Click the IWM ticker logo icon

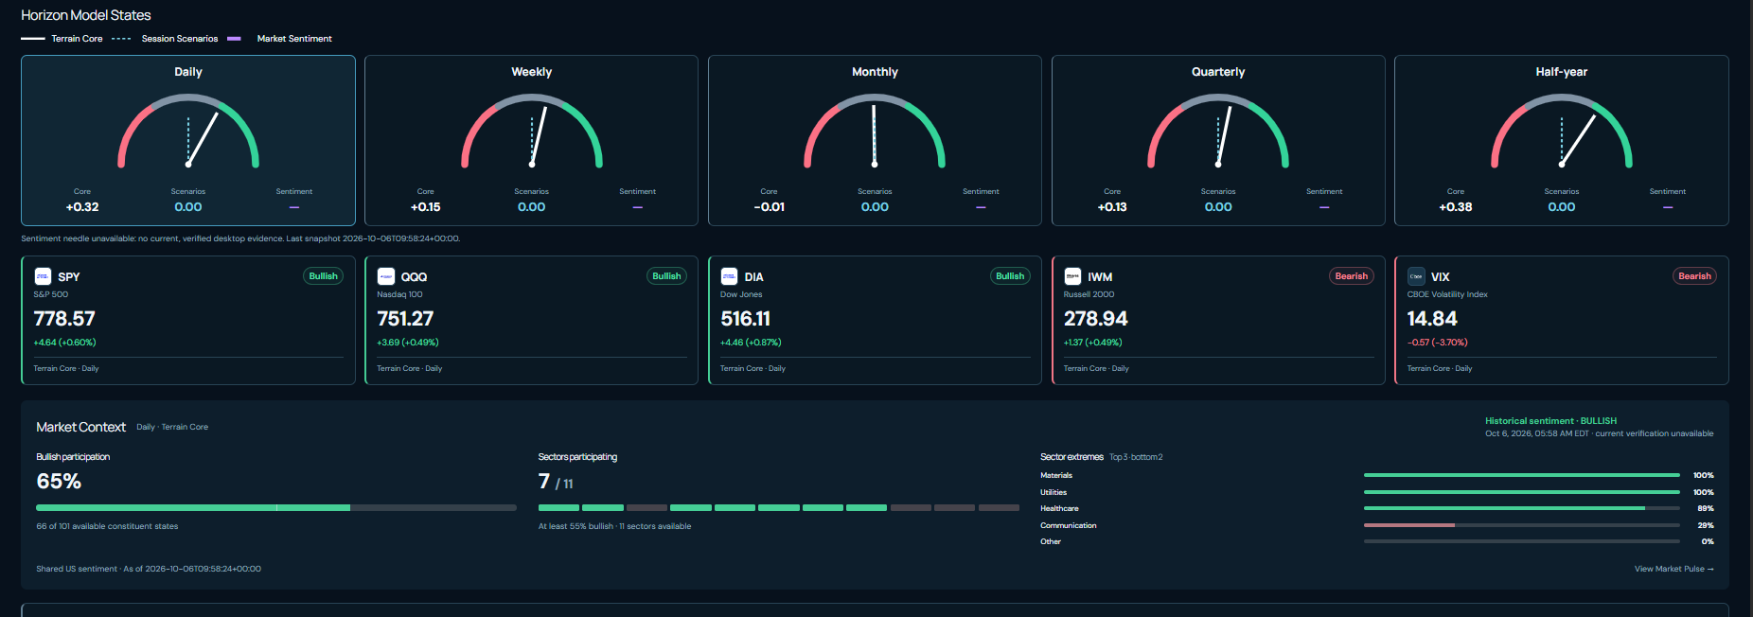click(x=1072, y=276)
